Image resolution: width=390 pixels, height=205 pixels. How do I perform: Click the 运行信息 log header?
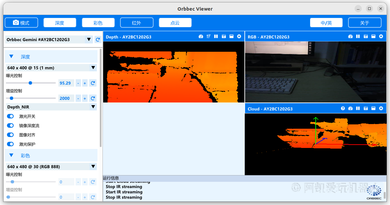[111, 178]
